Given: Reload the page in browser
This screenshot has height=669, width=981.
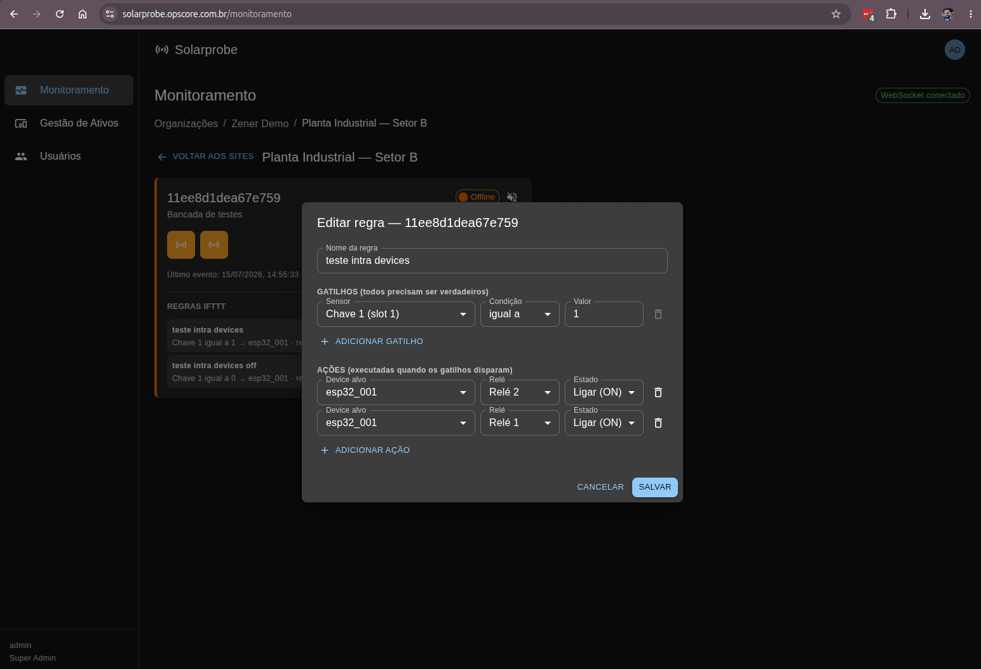Looking at the screenshot, I should [60, 14].
